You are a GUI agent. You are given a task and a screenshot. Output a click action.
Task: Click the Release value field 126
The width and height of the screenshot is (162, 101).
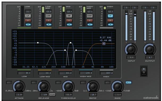(x=44, y=95)
